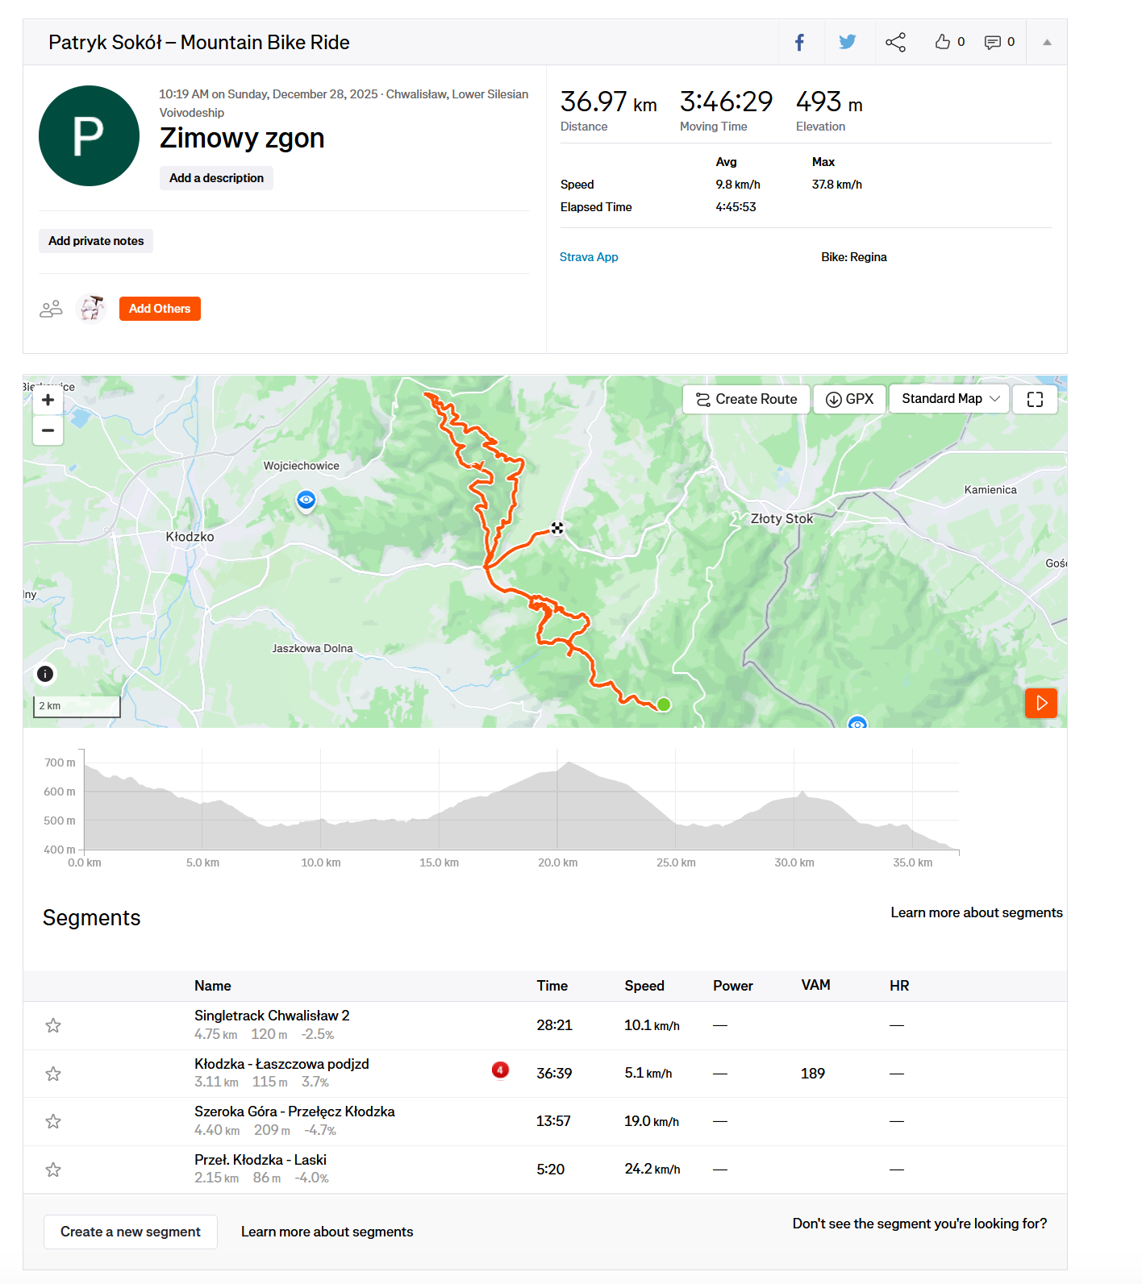Star the Singletrack Chwalisław 2 segment
Screen dimensions: 1142x1284
point(53,1025)
